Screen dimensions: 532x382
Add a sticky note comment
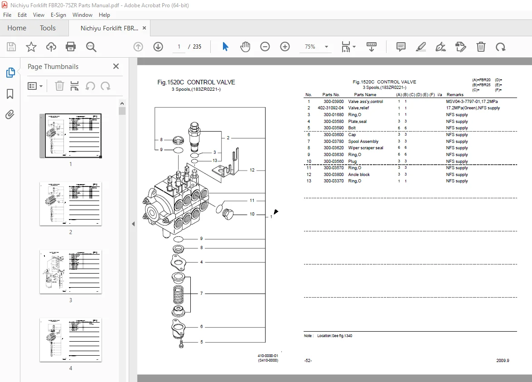click(401, 47)
